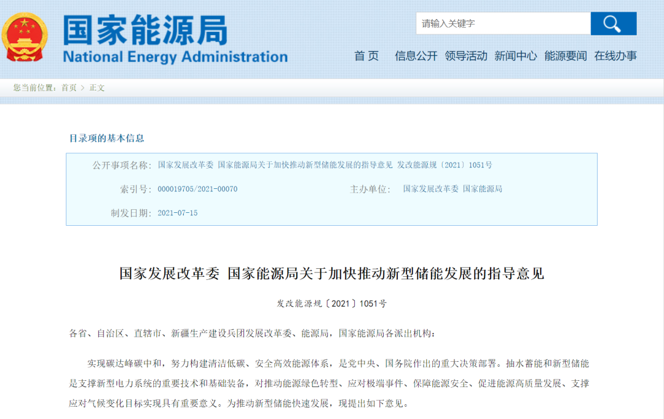Image resolution: width=664 pixels, height=419 pixels.
Task: Focus the keyword search input field
Action: point(503,24)
